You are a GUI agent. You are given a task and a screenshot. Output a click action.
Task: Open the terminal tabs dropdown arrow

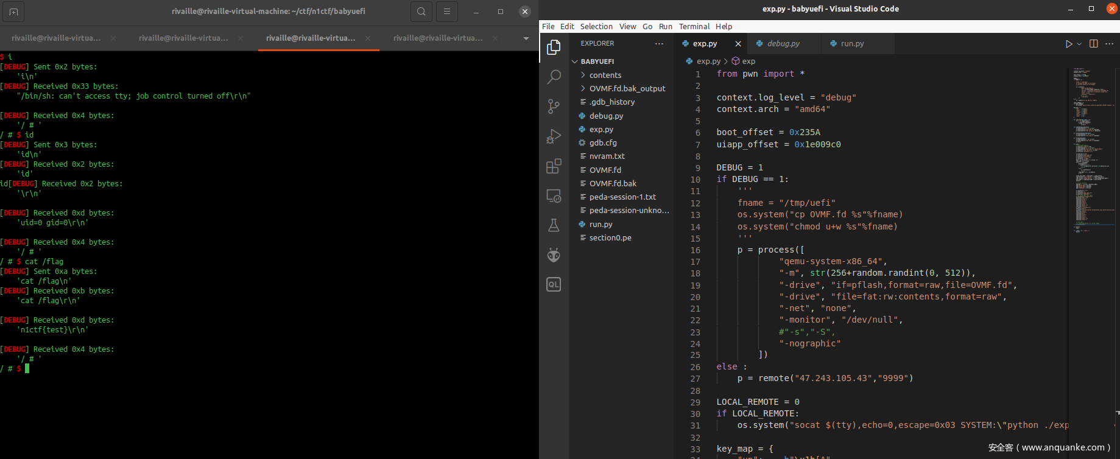(526, 38)
